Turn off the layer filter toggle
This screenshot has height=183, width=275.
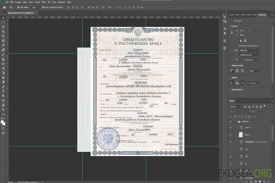click(x=264, y=106)
